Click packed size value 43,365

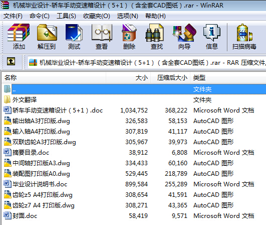pos(178,205)
